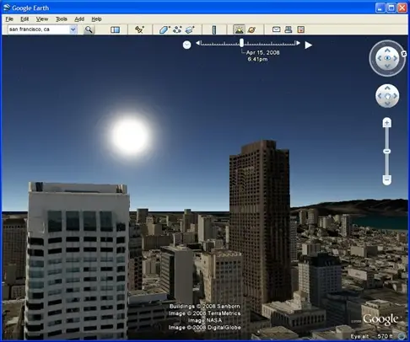View in Google Maps icon
The image size is (410, 342).
(301, 29)
